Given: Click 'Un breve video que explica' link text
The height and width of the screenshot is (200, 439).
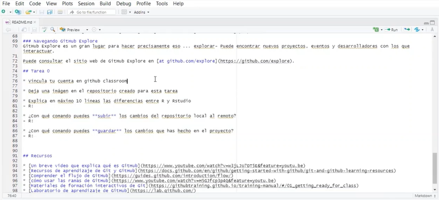Looking at the screenshot, I should [x=84, y=165].
